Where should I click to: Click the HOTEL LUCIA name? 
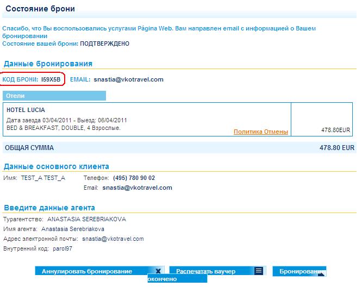[26, 110]
